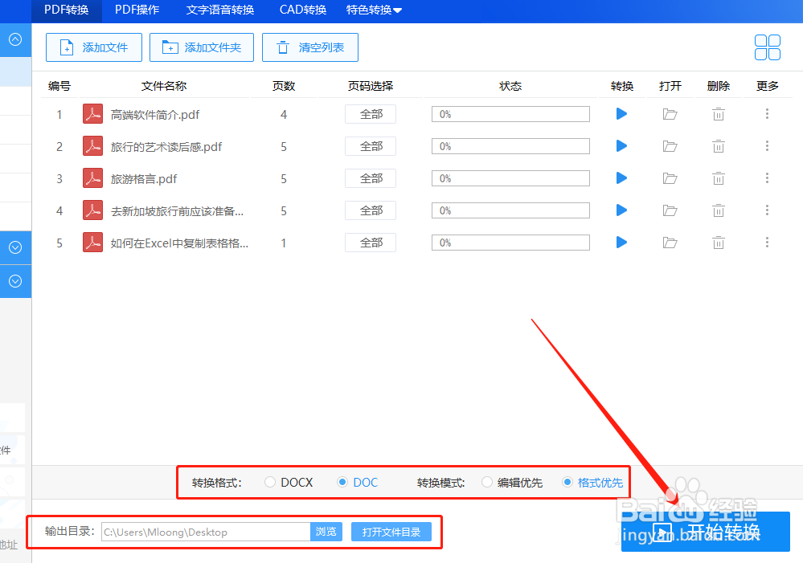Screen dimensions: 803x563
Task: Start conversion for the last file in the list
Action: [621, 243]
